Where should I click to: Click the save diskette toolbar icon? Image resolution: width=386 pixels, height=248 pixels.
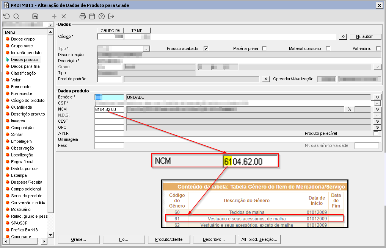35,16
